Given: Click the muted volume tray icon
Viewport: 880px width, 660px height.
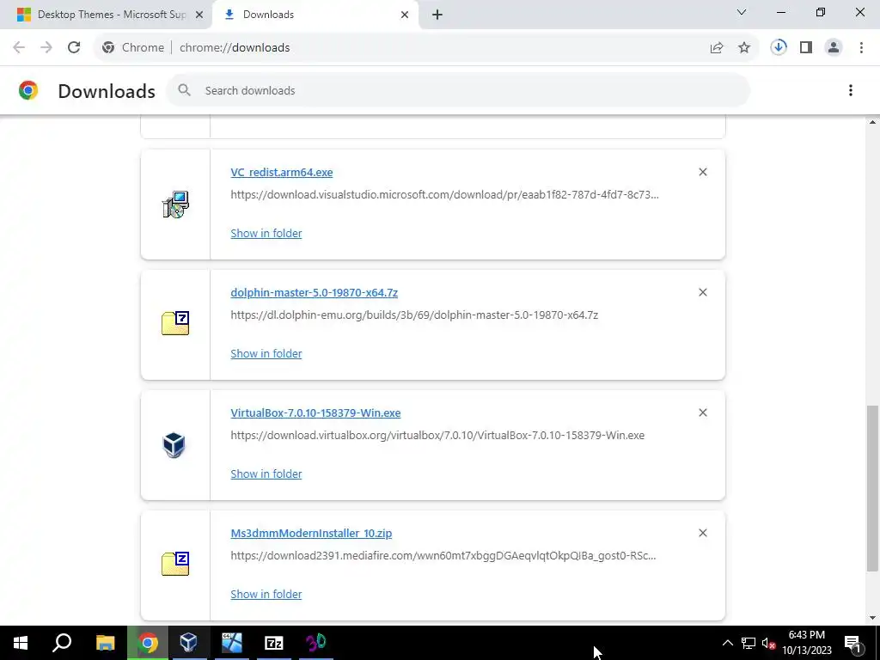Looking at the screenshot, I should point(768,643).
